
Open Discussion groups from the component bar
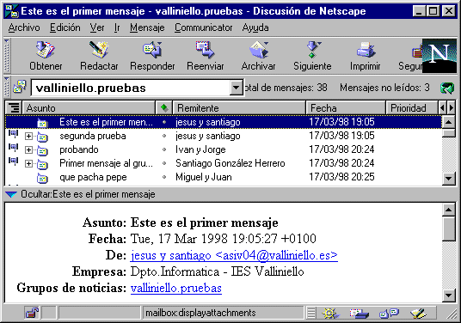(389, 313)
